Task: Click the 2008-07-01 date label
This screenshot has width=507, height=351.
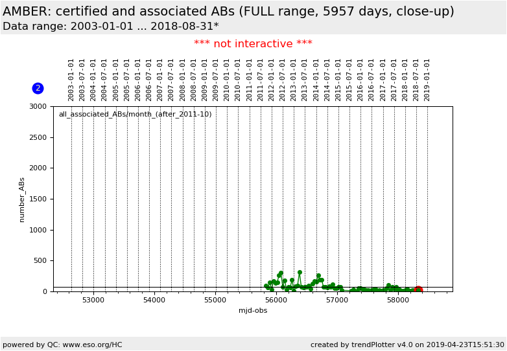Action: [x=194, y=79]
